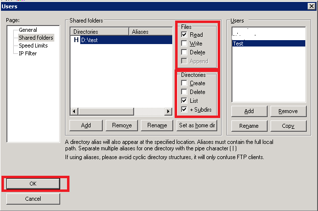Click Add in Users panel
The width and height of the screenshot is (318, 211).
[249, 111]
